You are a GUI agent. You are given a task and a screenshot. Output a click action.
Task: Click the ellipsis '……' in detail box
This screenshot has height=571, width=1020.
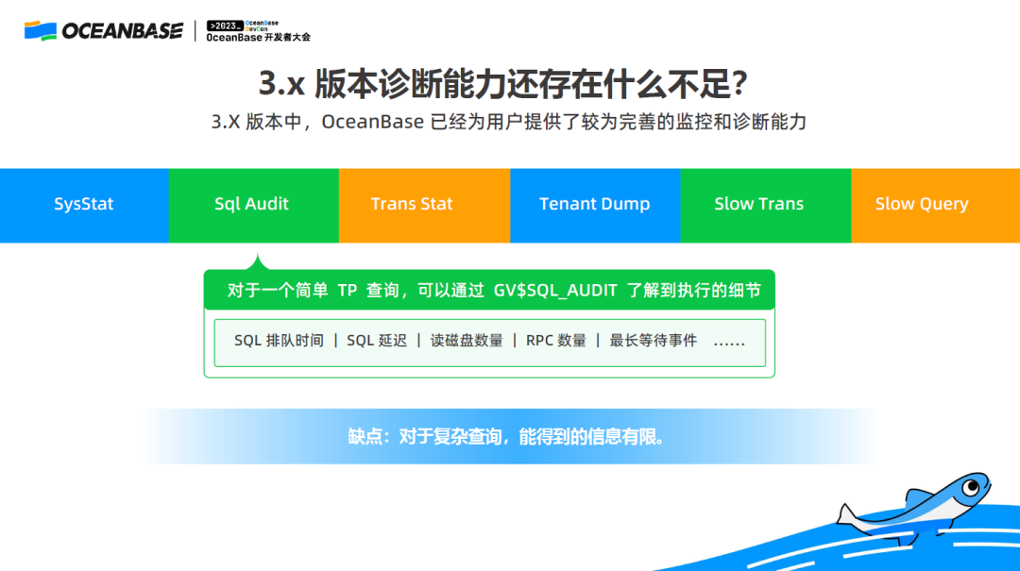pos(729,342)
